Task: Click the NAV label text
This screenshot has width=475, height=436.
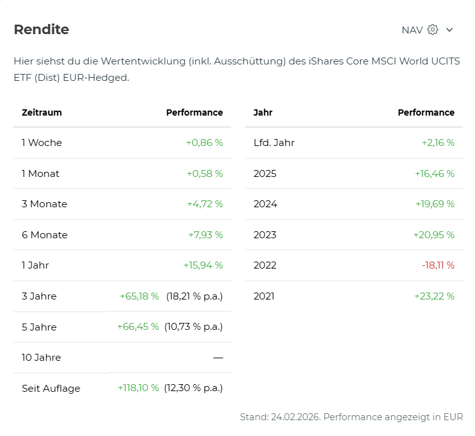Action: pos(412,30)
